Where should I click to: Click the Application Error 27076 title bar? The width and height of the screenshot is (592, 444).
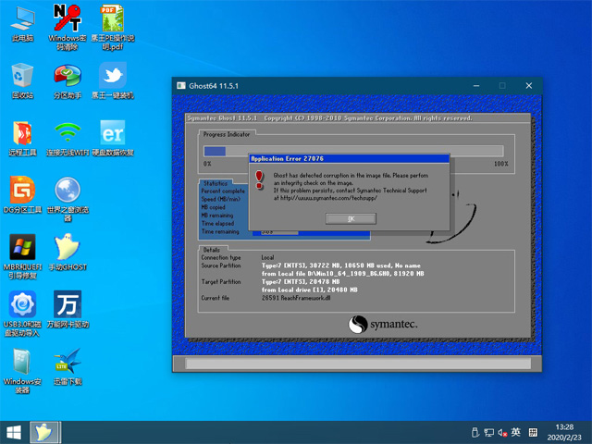click(350, 158)
